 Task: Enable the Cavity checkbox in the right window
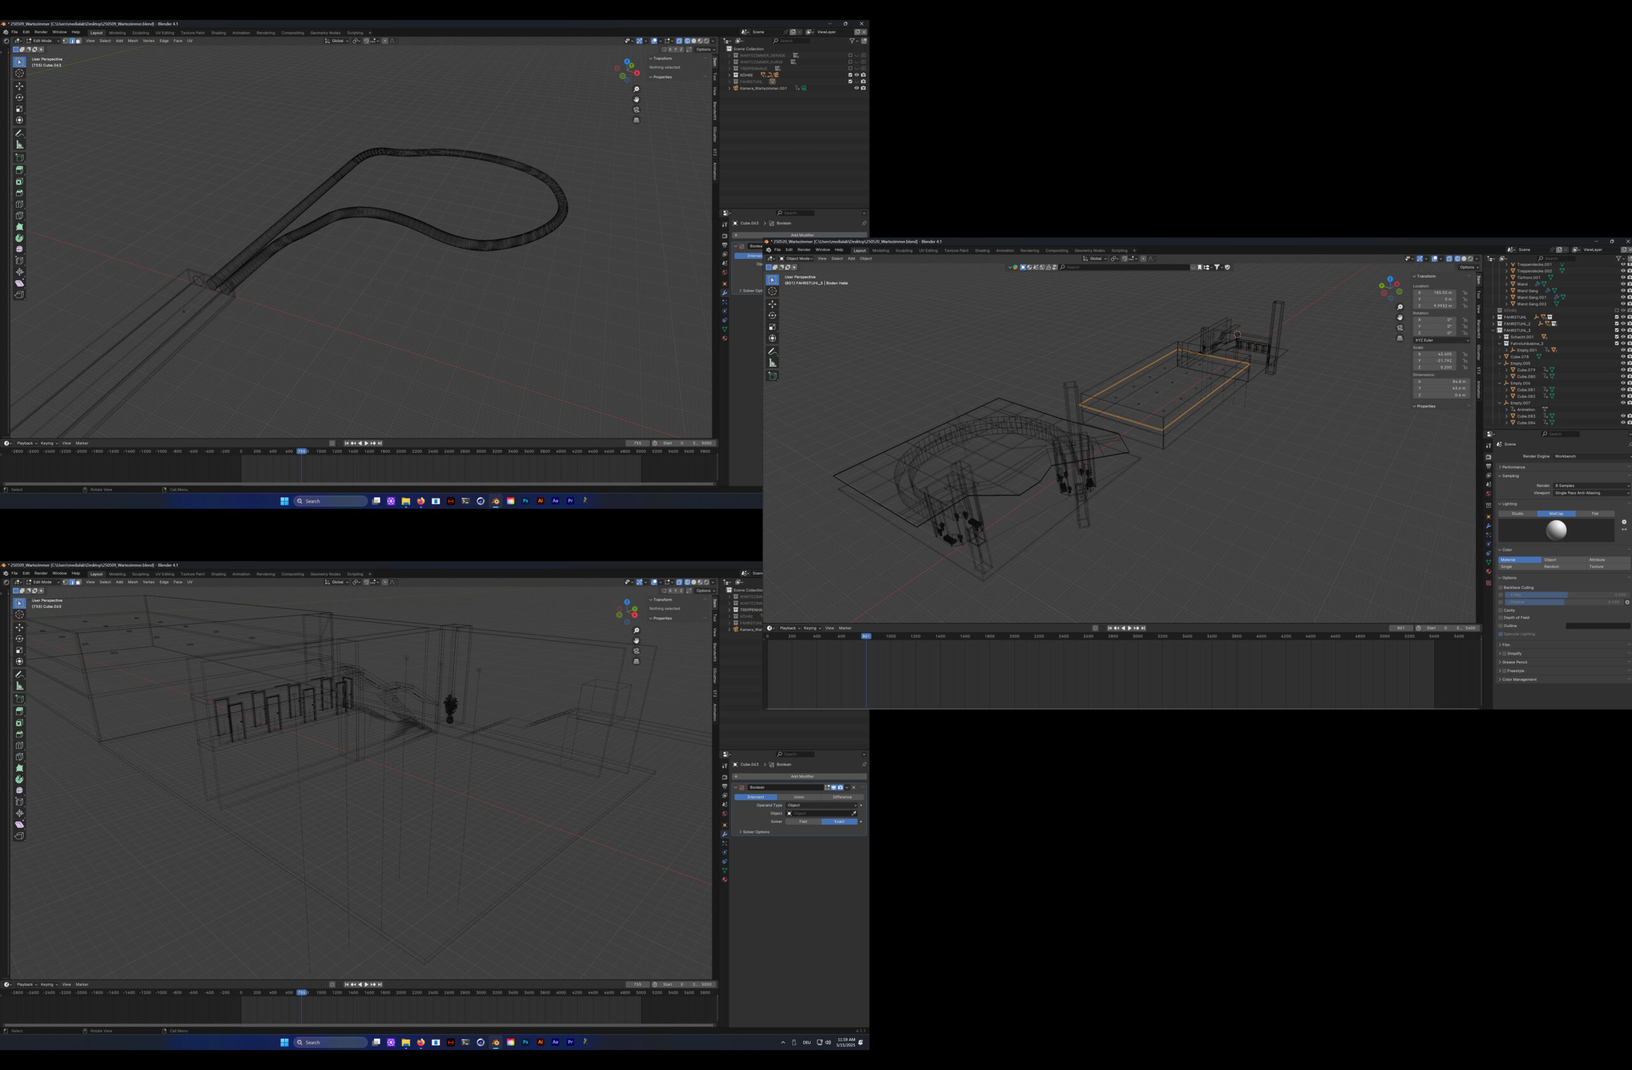click(1500, 611)
